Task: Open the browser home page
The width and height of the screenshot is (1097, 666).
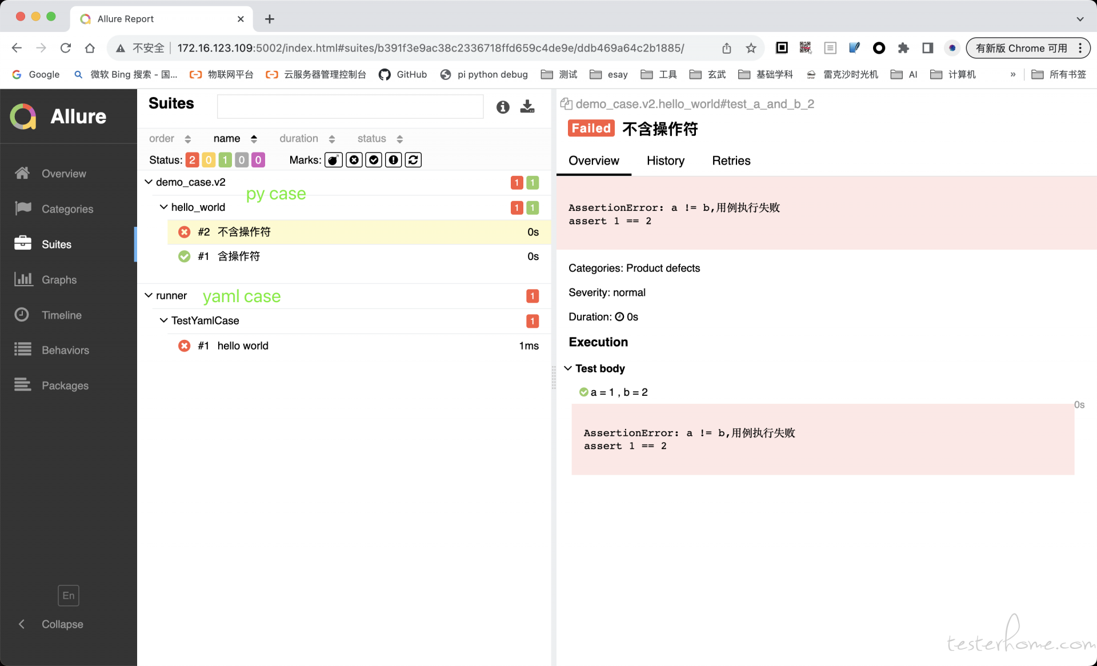Action: tap(90, 48)
